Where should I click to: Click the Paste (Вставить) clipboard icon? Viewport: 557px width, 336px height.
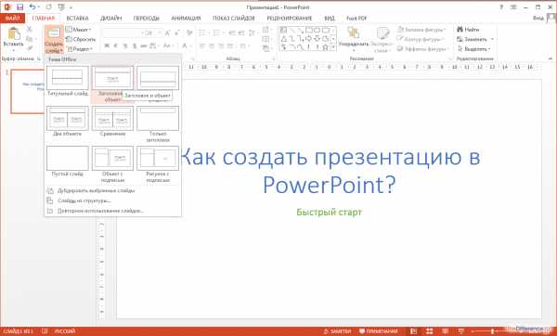coord(14,33)
